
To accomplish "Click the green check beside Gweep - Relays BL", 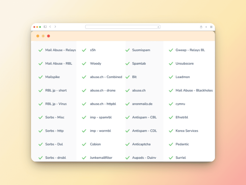I will (171, 50).
